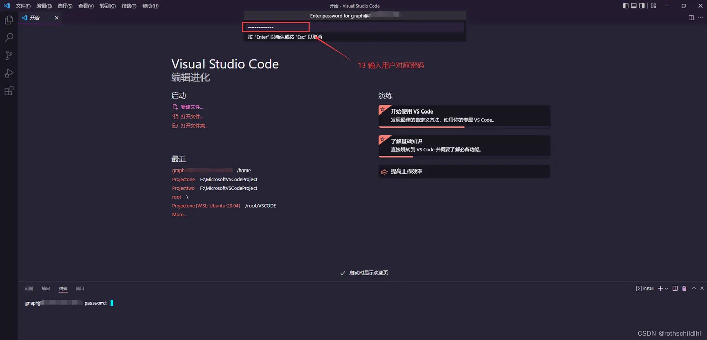Open terminal launch profile dropdown arrow
The height and width of the screenshot is (340, 707).
667,289
